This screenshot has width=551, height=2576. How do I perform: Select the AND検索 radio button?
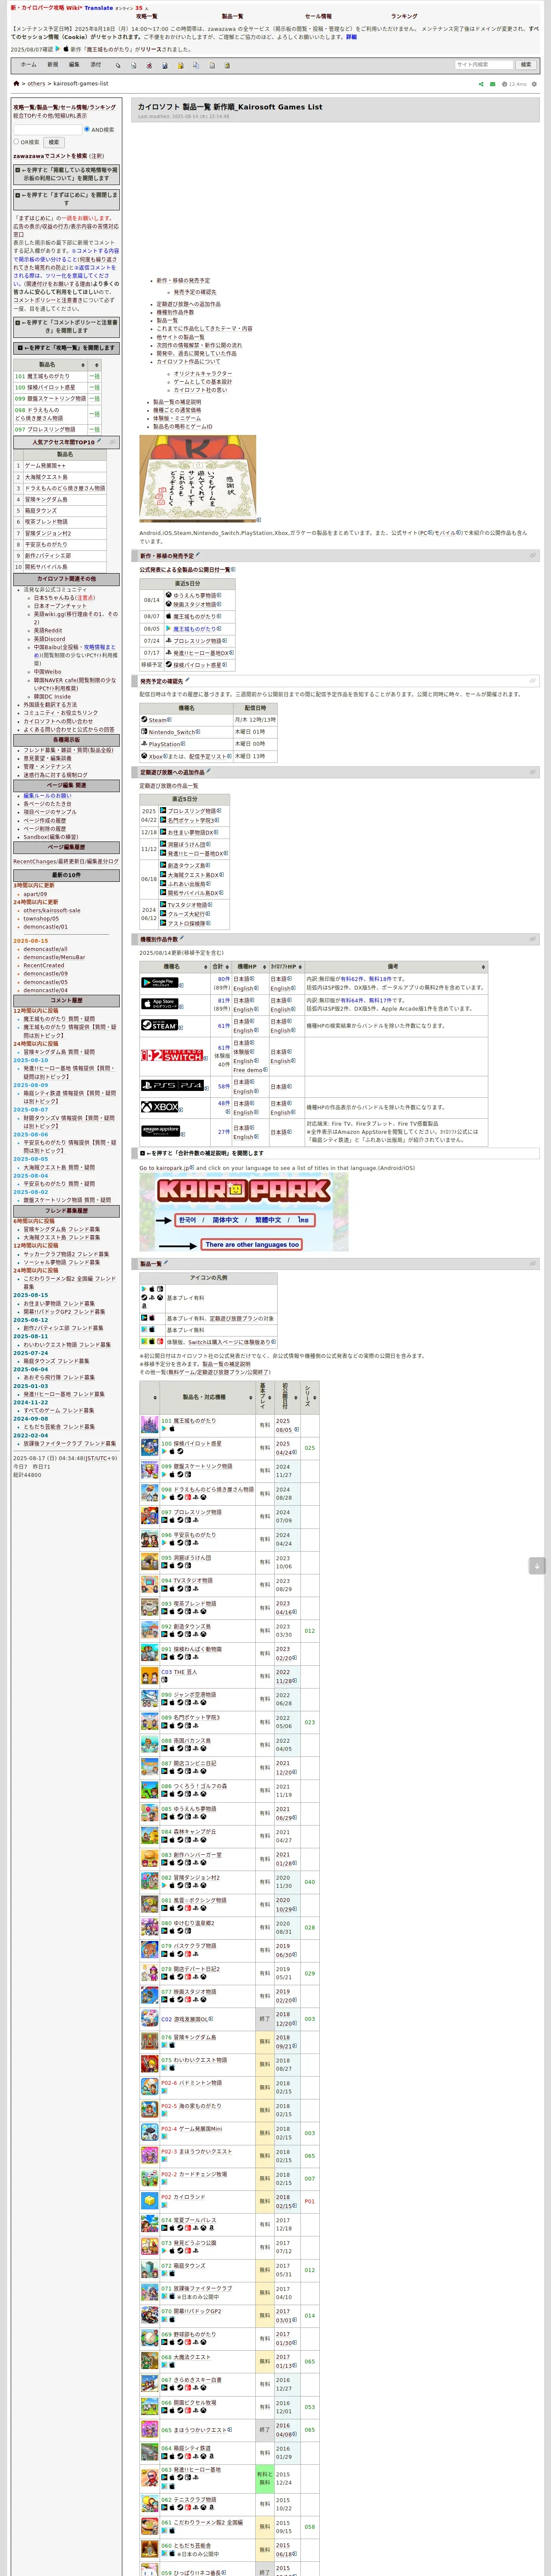tap(87, 129)
